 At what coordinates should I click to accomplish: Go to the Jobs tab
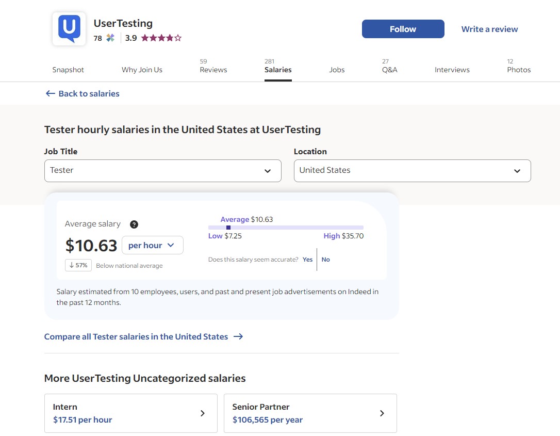(x=337, y=70)
